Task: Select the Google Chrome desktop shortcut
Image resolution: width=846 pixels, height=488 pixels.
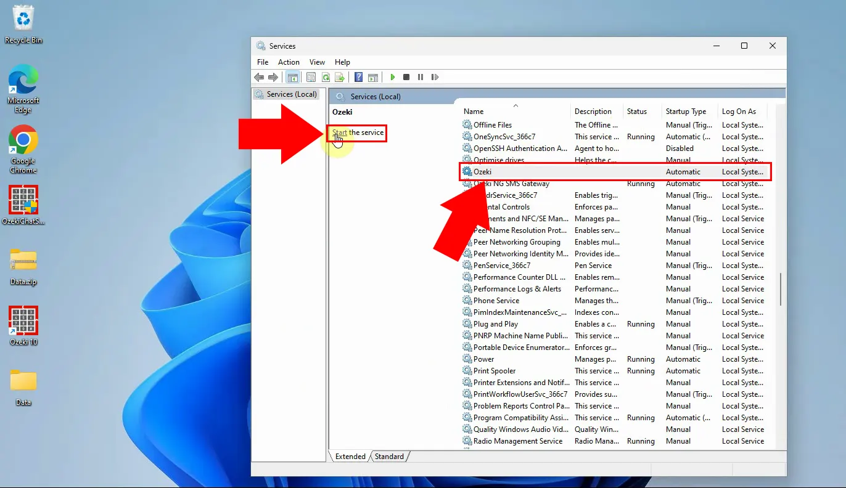Action: [23, 149]
